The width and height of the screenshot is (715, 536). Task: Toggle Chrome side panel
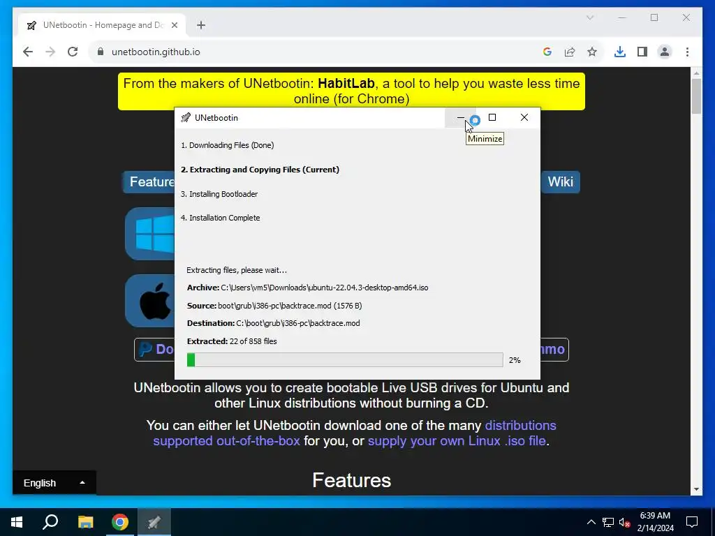(x=642, y=52)
